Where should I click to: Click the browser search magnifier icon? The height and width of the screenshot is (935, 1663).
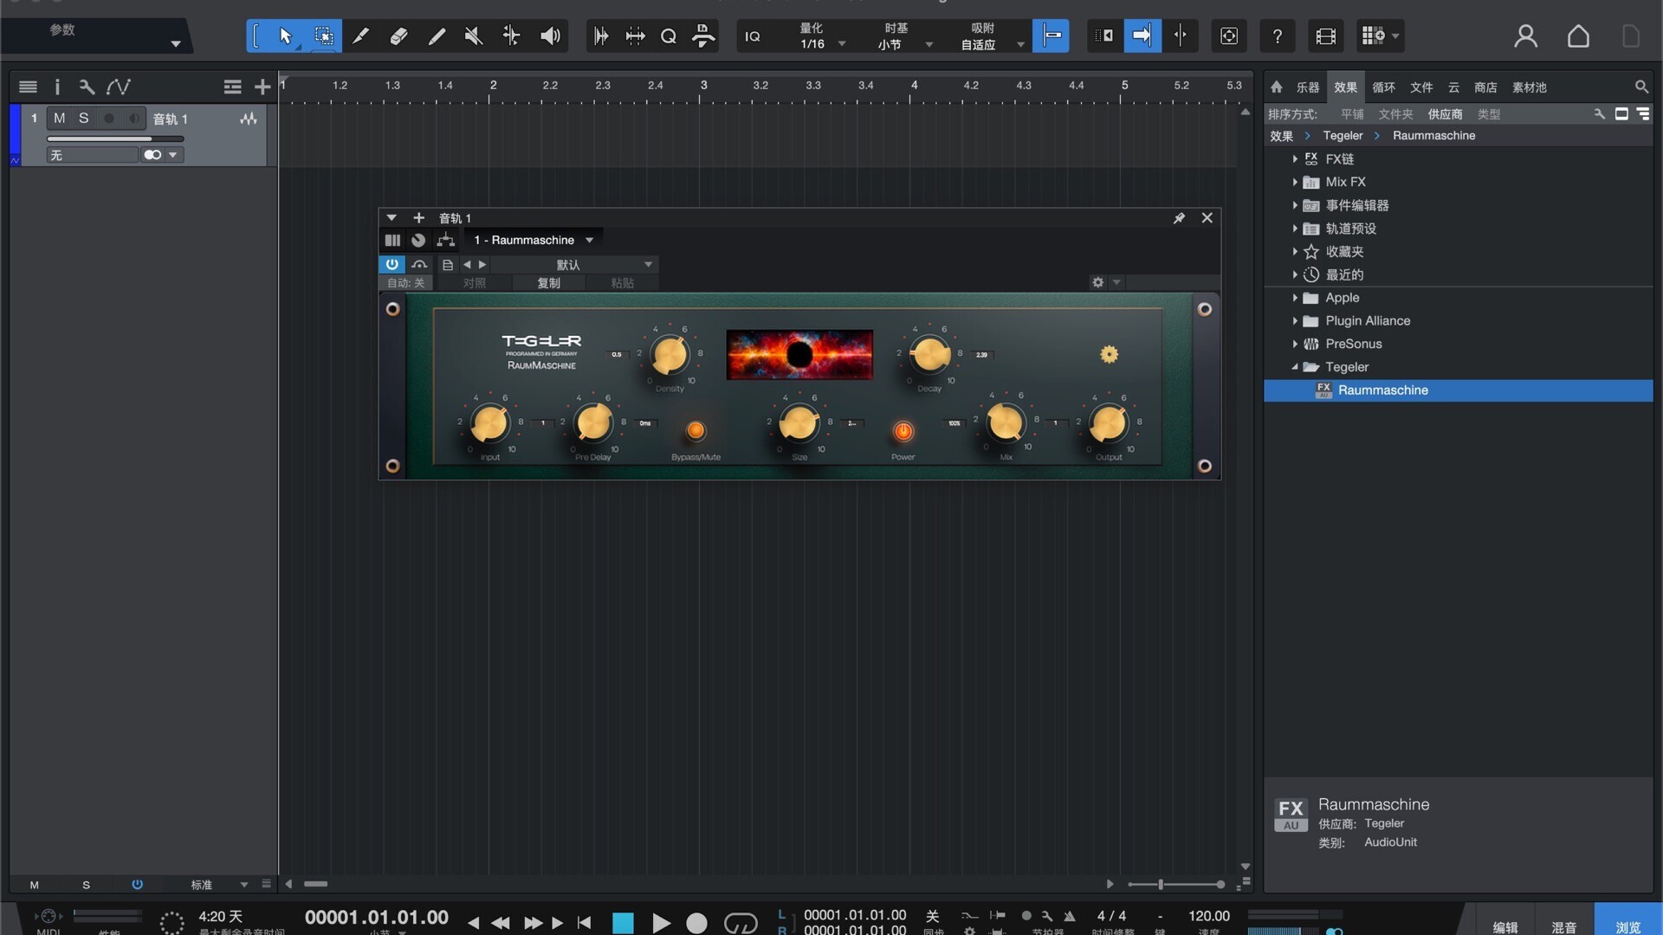point(1640,87)
